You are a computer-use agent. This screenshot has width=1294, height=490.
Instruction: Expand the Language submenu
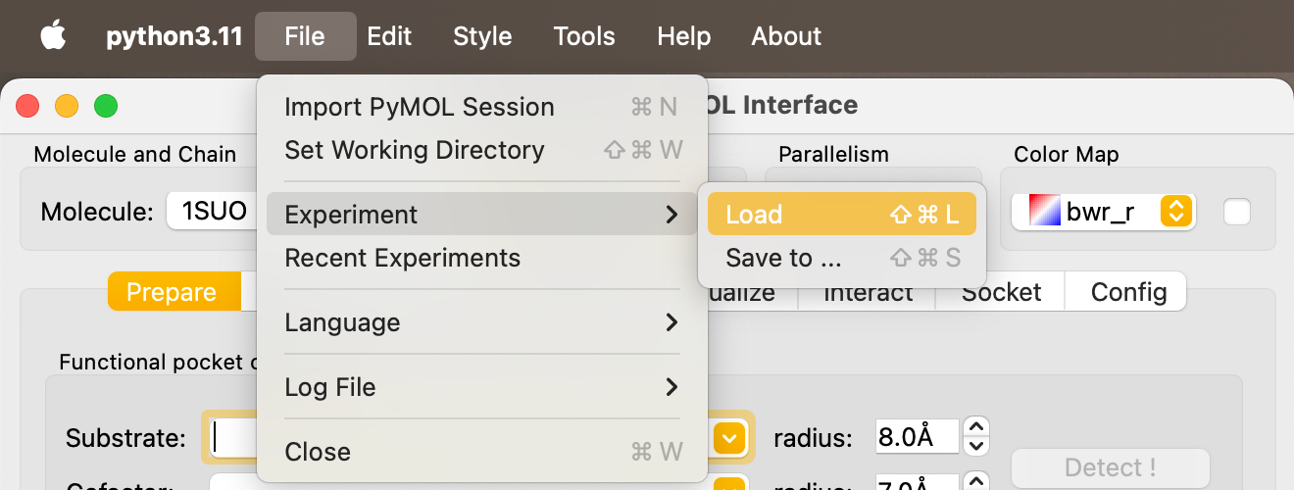[x=482, y=322]
